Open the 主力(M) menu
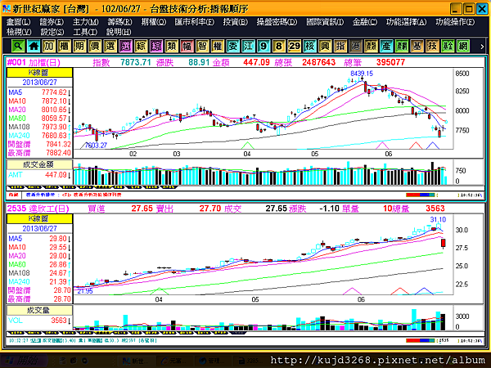 [85, 22]
